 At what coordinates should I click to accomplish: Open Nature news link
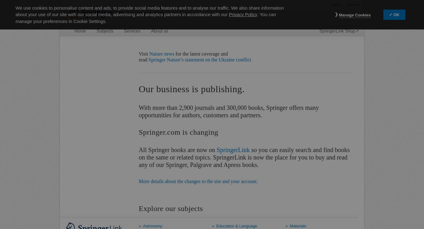tap(162, 54)
